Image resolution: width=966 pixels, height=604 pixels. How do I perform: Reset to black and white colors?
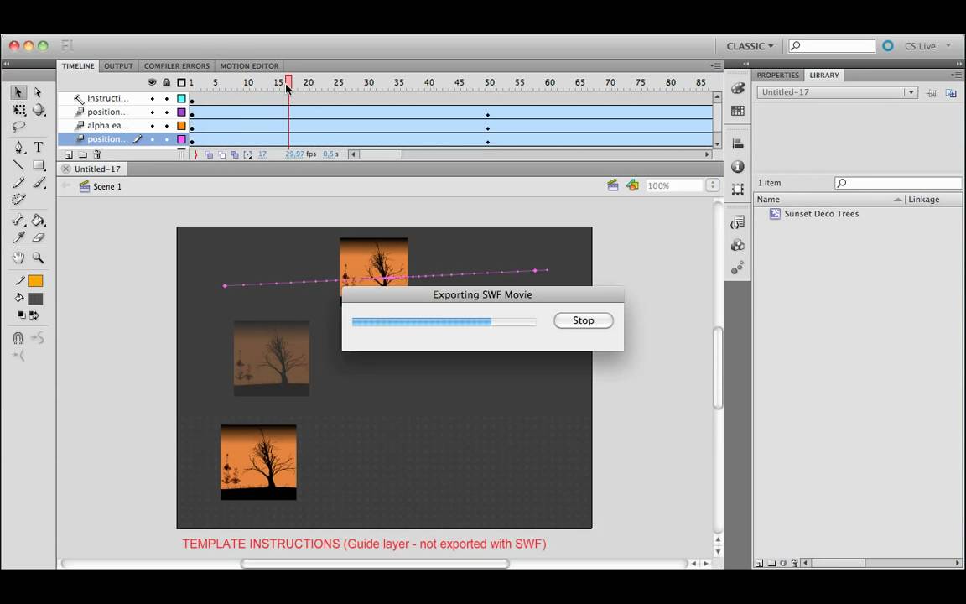point(22,315)
